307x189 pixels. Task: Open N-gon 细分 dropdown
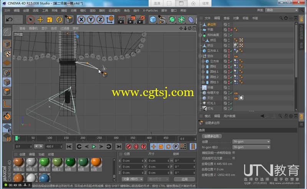pyautogui.click(x=251, y=147)
